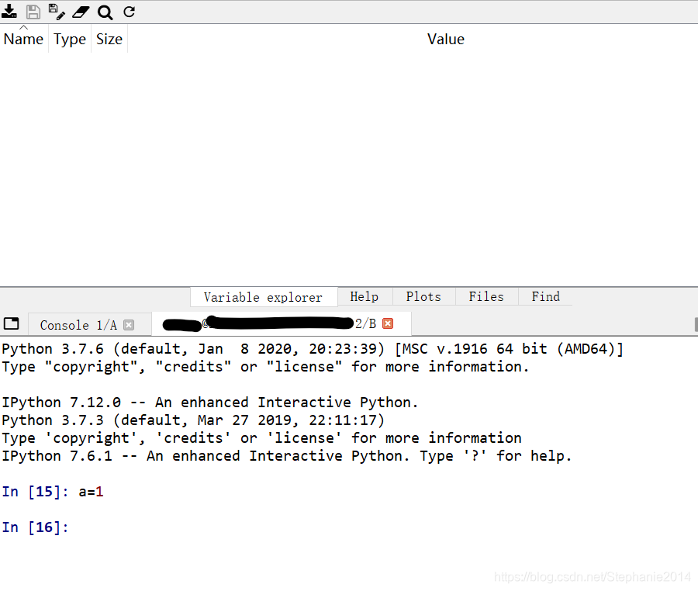Click the browse tabs icon beside console tabs

point(11,323)
